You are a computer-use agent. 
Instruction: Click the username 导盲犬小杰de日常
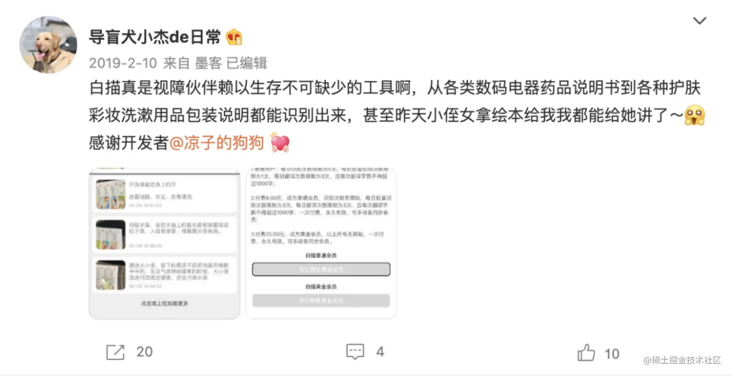pos(155,37)
